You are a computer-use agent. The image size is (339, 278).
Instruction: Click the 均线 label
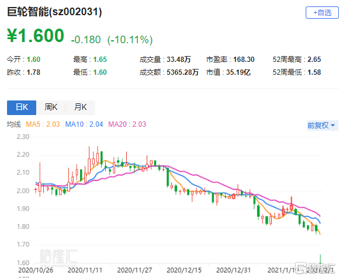14,124
